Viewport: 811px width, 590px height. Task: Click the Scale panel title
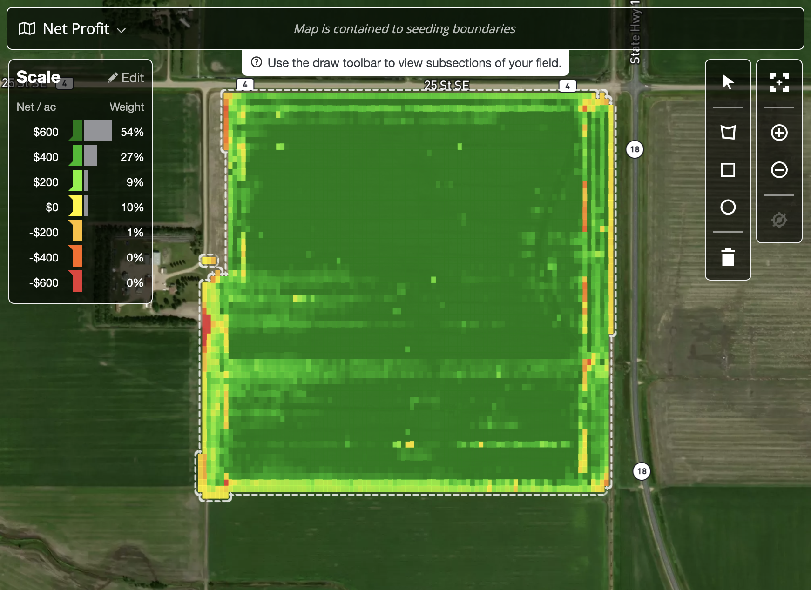coord(39,77)
